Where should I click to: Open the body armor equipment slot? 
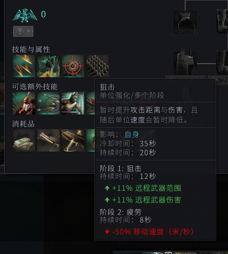pyautogui.click(x=185, y=63)
